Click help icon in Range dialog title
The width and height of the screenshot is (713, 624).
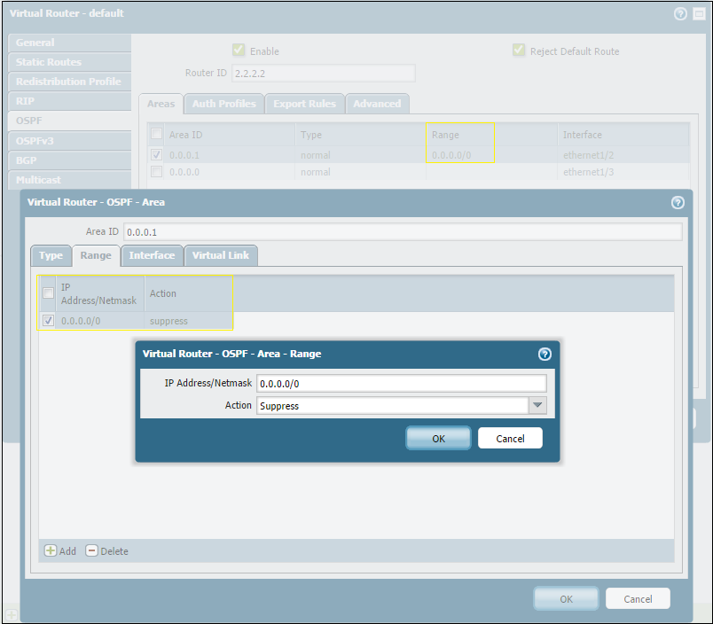(545, 354)
